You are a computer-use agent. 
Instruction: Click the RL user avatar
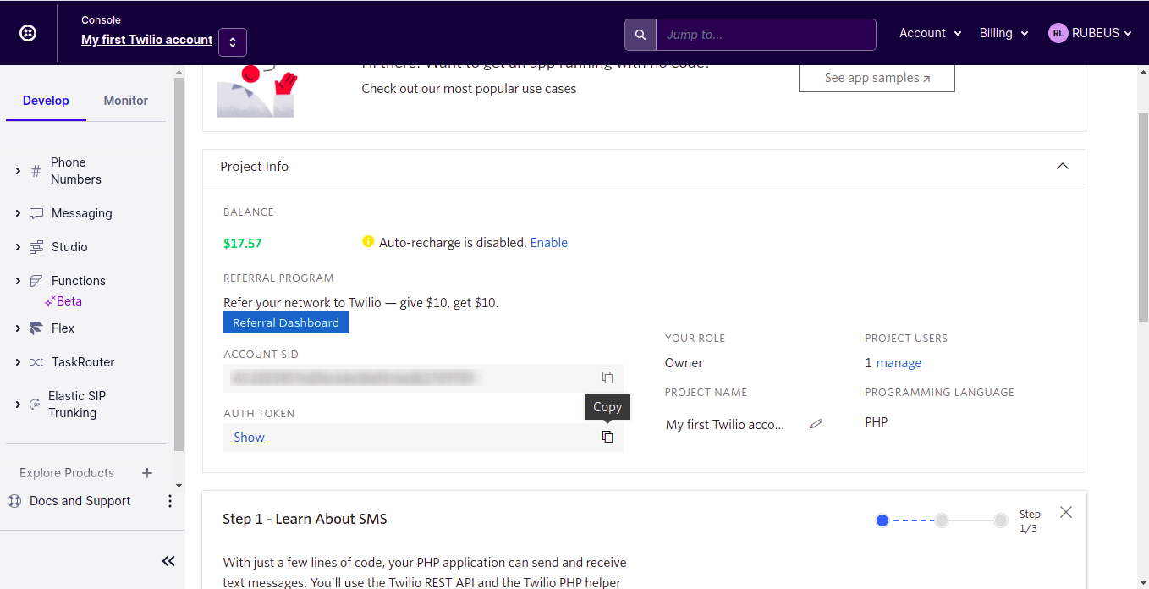[x=1058, y=33]
